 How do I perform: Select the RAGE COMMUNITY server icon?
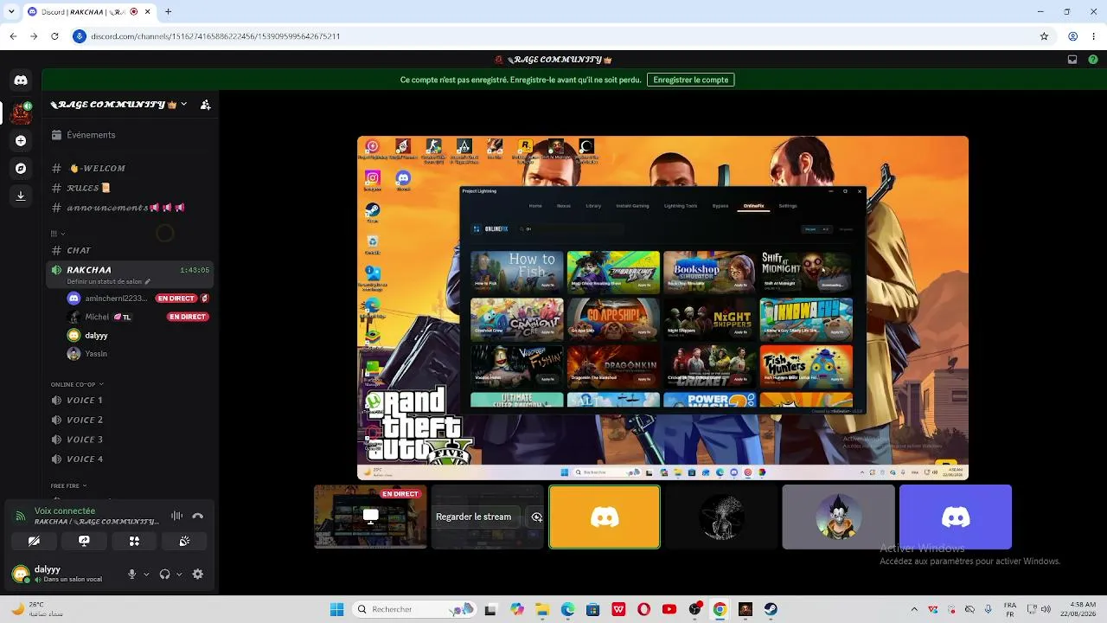21,112
